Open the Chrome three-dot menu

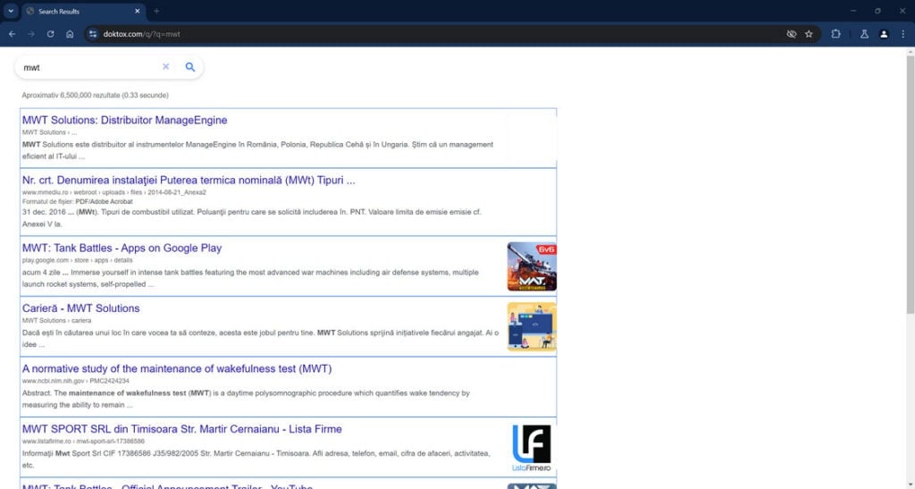(902, 34)
